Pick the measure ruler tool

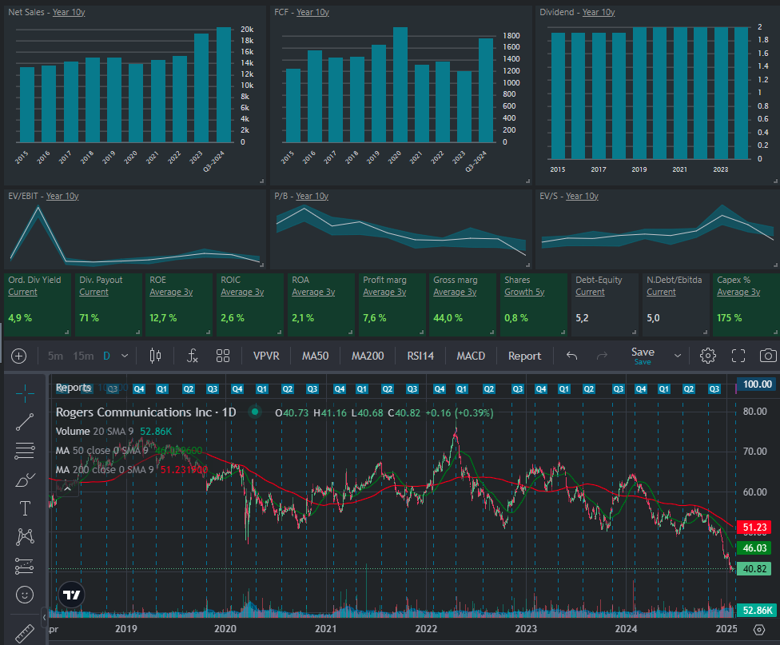[25, 633]
